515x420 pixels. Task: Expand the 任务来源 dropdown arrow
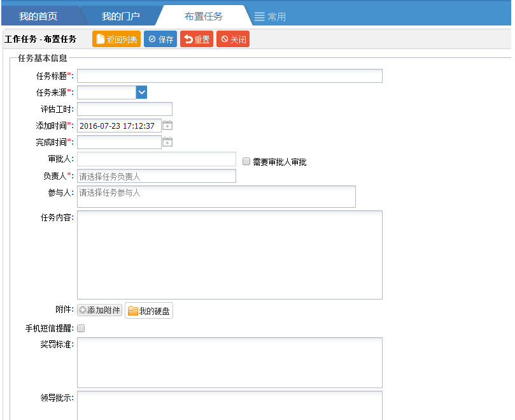tap(141, 92)
